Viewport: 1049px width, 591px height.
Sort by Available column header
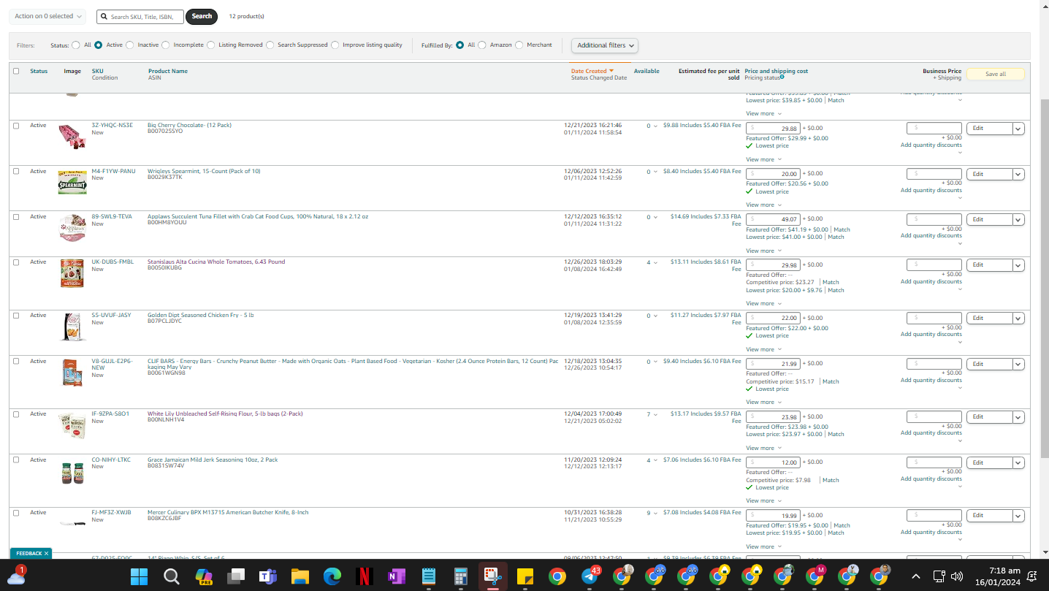pyautogui.click(x=646, y=71)
